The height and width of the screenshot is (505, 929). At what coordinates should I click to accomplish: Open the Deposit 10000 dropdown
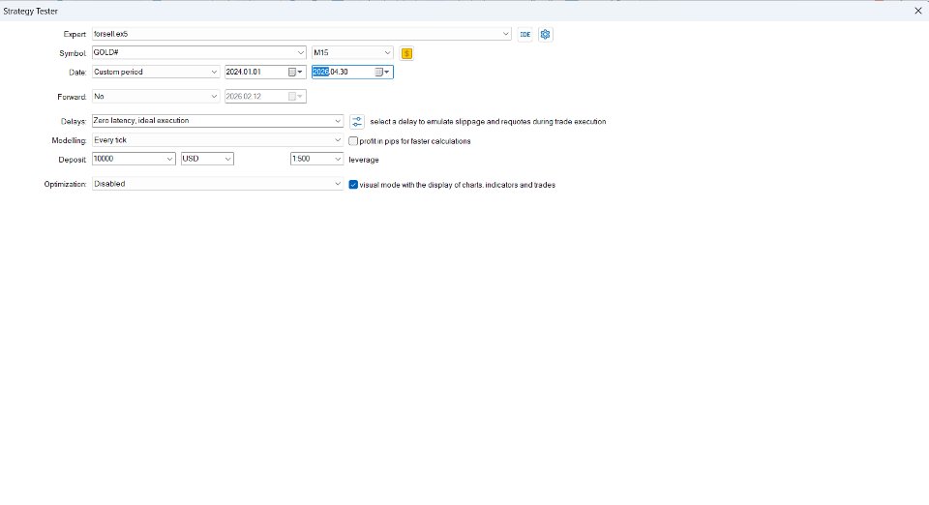click(169, 159)
